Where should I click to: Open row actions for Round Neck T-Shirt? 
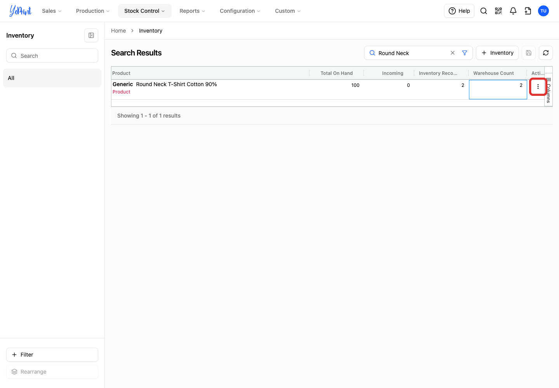538,87
